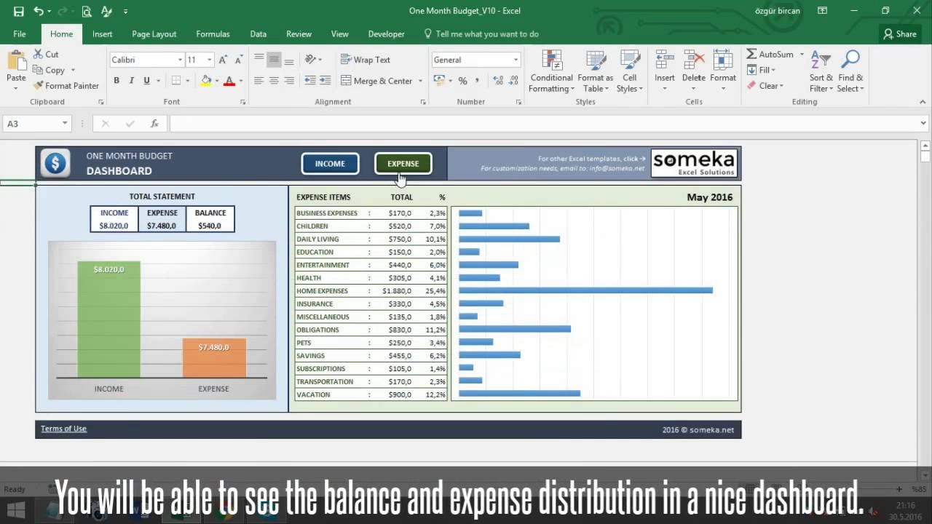Click the Decrease Decimal icon
This screenshot has width=932, height=524.
click(514, 81)
